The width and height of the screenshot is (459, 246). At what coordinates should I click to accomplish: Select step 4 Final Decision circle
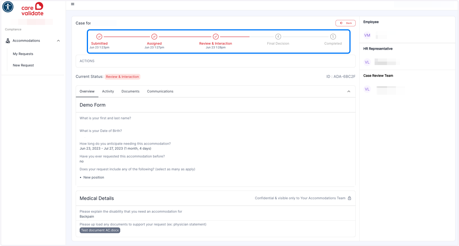pos(278,37)
